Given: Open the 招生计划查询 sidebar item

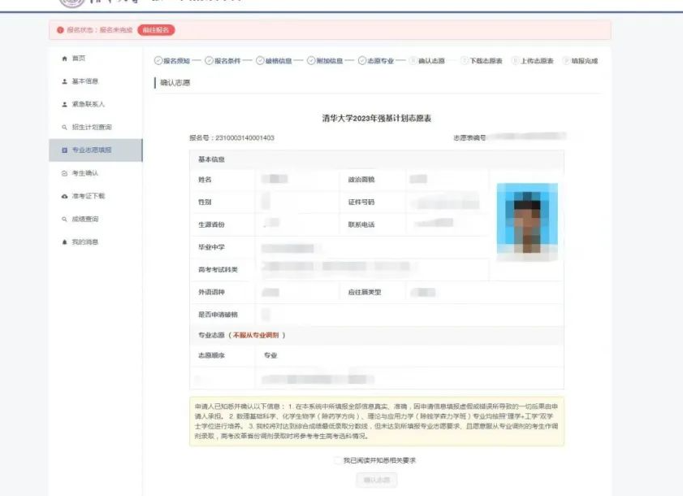Looking at the screenshot, I should [96, 128].
